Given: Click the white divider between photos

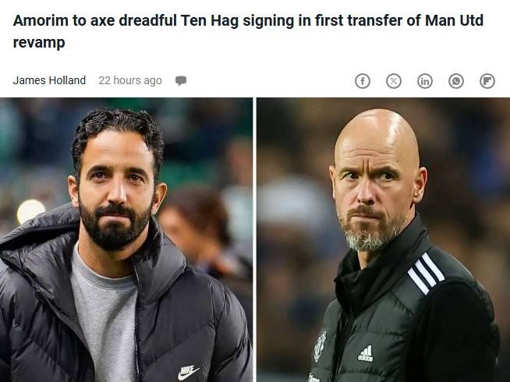Looking at the screenshot, I should click(x=255, y=240).
